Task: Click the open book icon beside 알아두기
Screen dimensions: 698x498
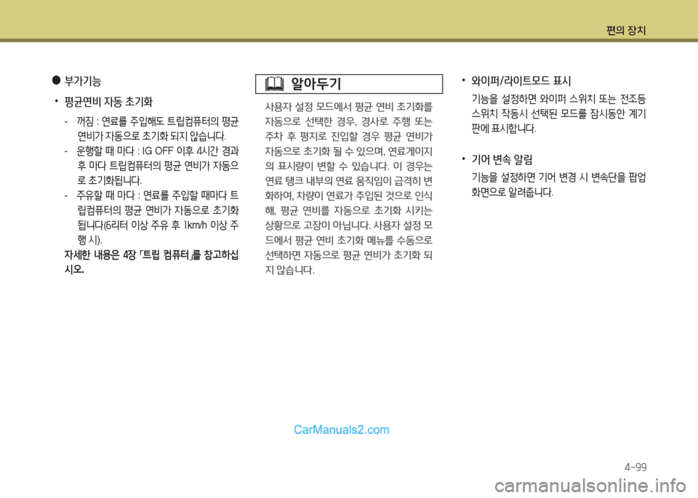Action: [274, 84]
